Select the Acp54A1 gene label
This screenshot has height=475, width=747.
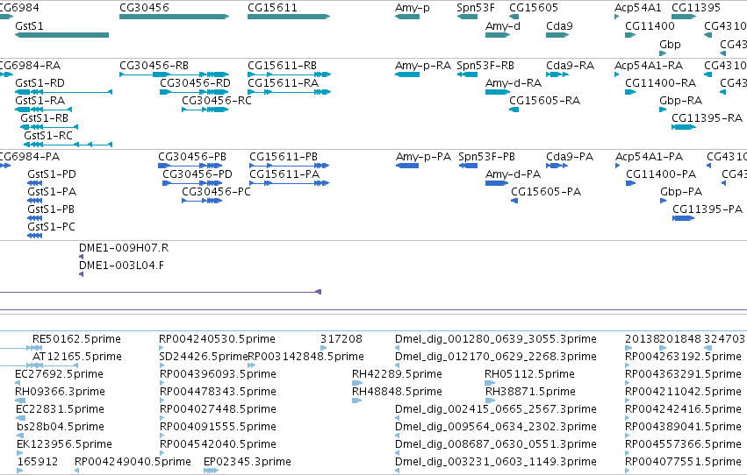pyautogui.click(x=638, y=8)
